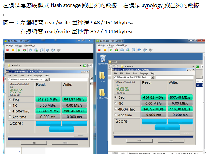This screenshot has height=157, width=217.
Task: Toggle Acc.time checkbox in 10.2.0.104 benchmark
Action: (10, 117)
